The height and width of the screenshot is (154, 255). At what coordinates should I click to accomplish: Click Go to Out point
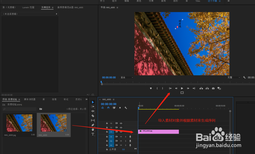194,88
